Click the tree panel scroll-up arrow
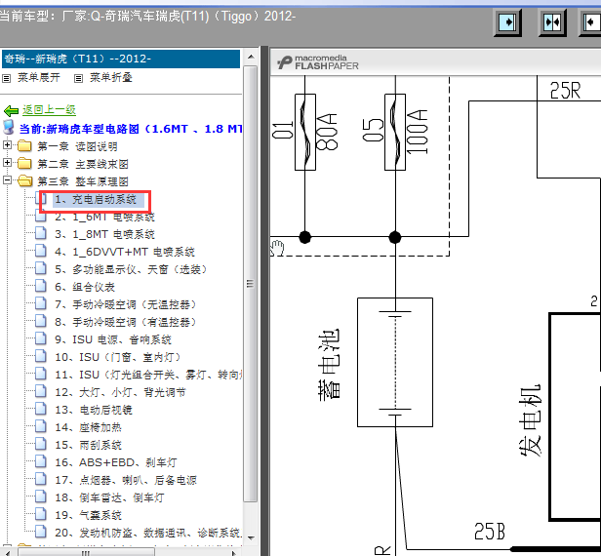 [x=251, y=58]
